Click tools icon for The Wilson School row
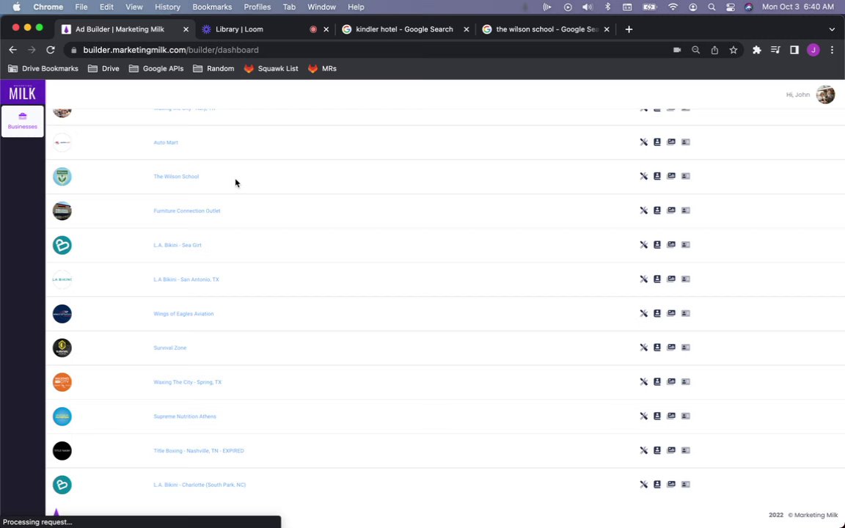 coord(643,176)
